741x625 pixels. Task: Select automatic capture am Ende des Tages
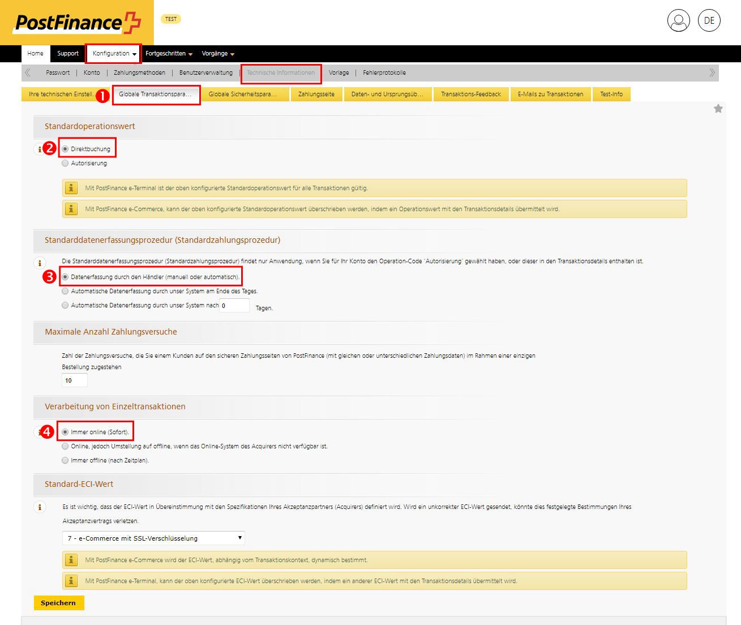pyautogui.click(x=65, y=291)
